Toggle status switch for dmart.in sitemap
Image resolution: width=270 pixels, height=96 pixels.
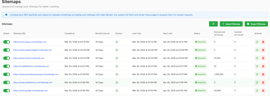coord(7,58)
